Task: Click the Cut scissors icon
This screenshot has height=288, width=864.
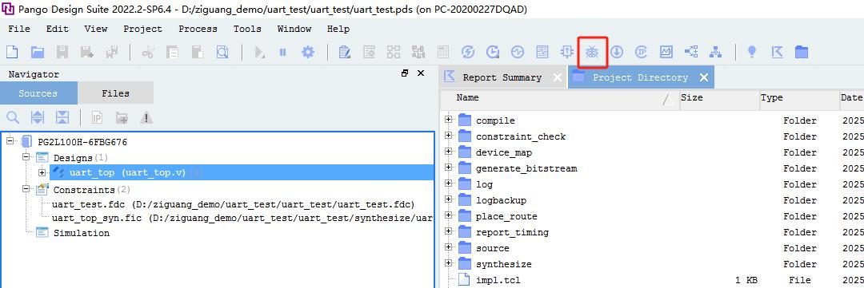Action: tap(148, 52)
